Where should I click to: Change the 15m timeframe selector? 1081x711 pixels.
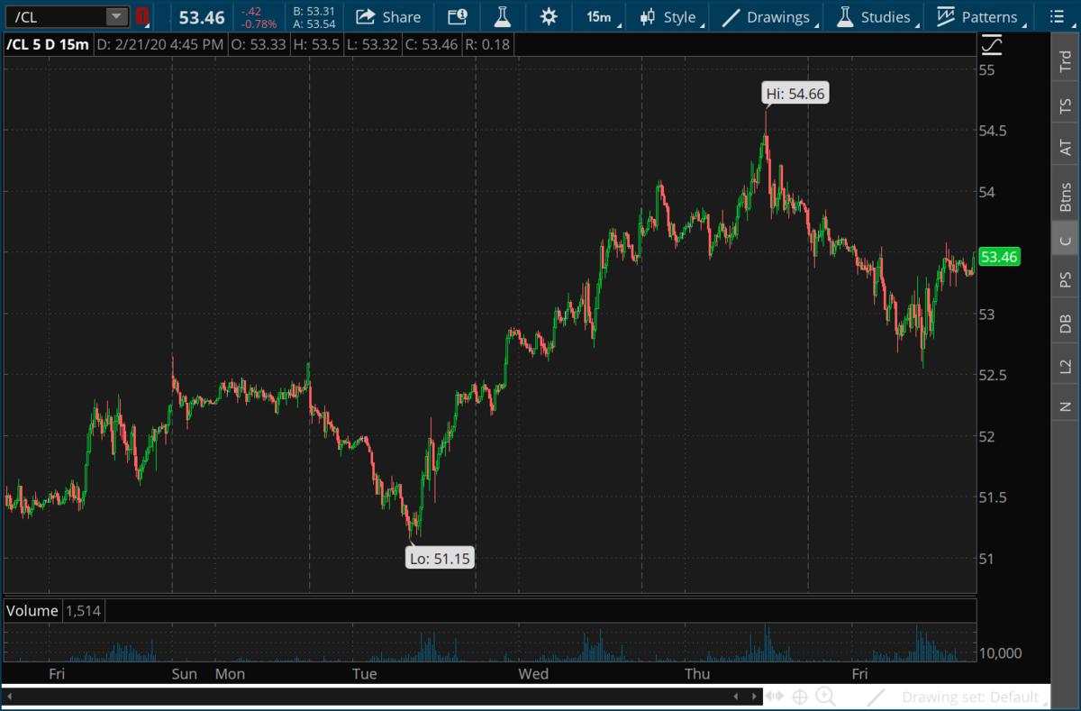click(x=598, y=16)
